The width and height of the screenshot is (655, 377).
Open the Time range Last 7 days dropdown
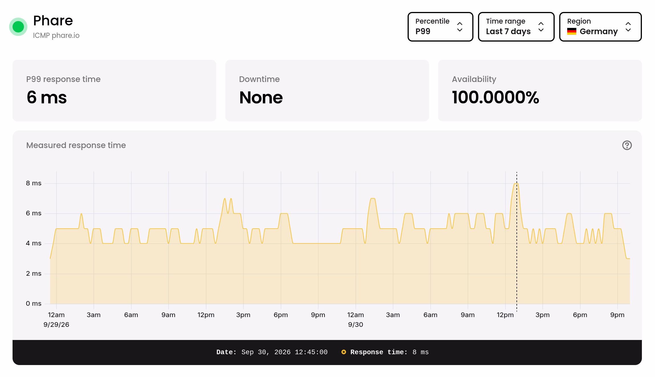point(516,27)
